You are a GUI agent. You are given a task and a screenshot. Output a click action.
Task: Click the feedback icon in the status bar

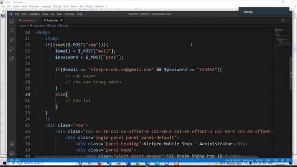[283, 160]
